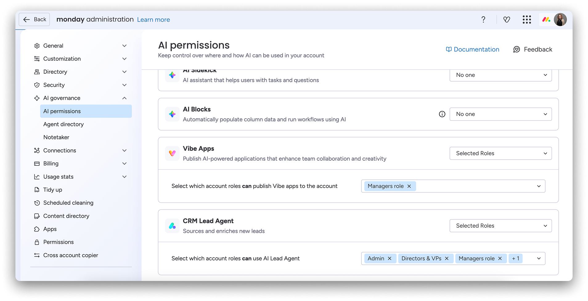Click the CRM Lead Agent icon
Viewport: 588px width, 301px height.
(x=172, y=226)
